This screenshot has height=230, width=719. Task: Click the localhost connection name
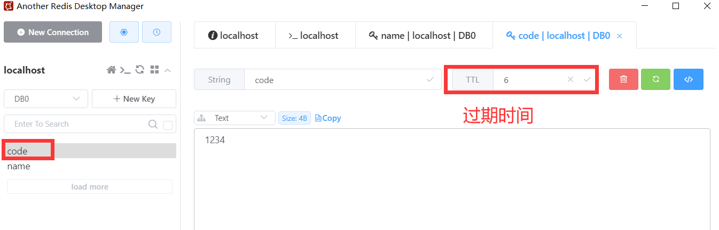25,70
